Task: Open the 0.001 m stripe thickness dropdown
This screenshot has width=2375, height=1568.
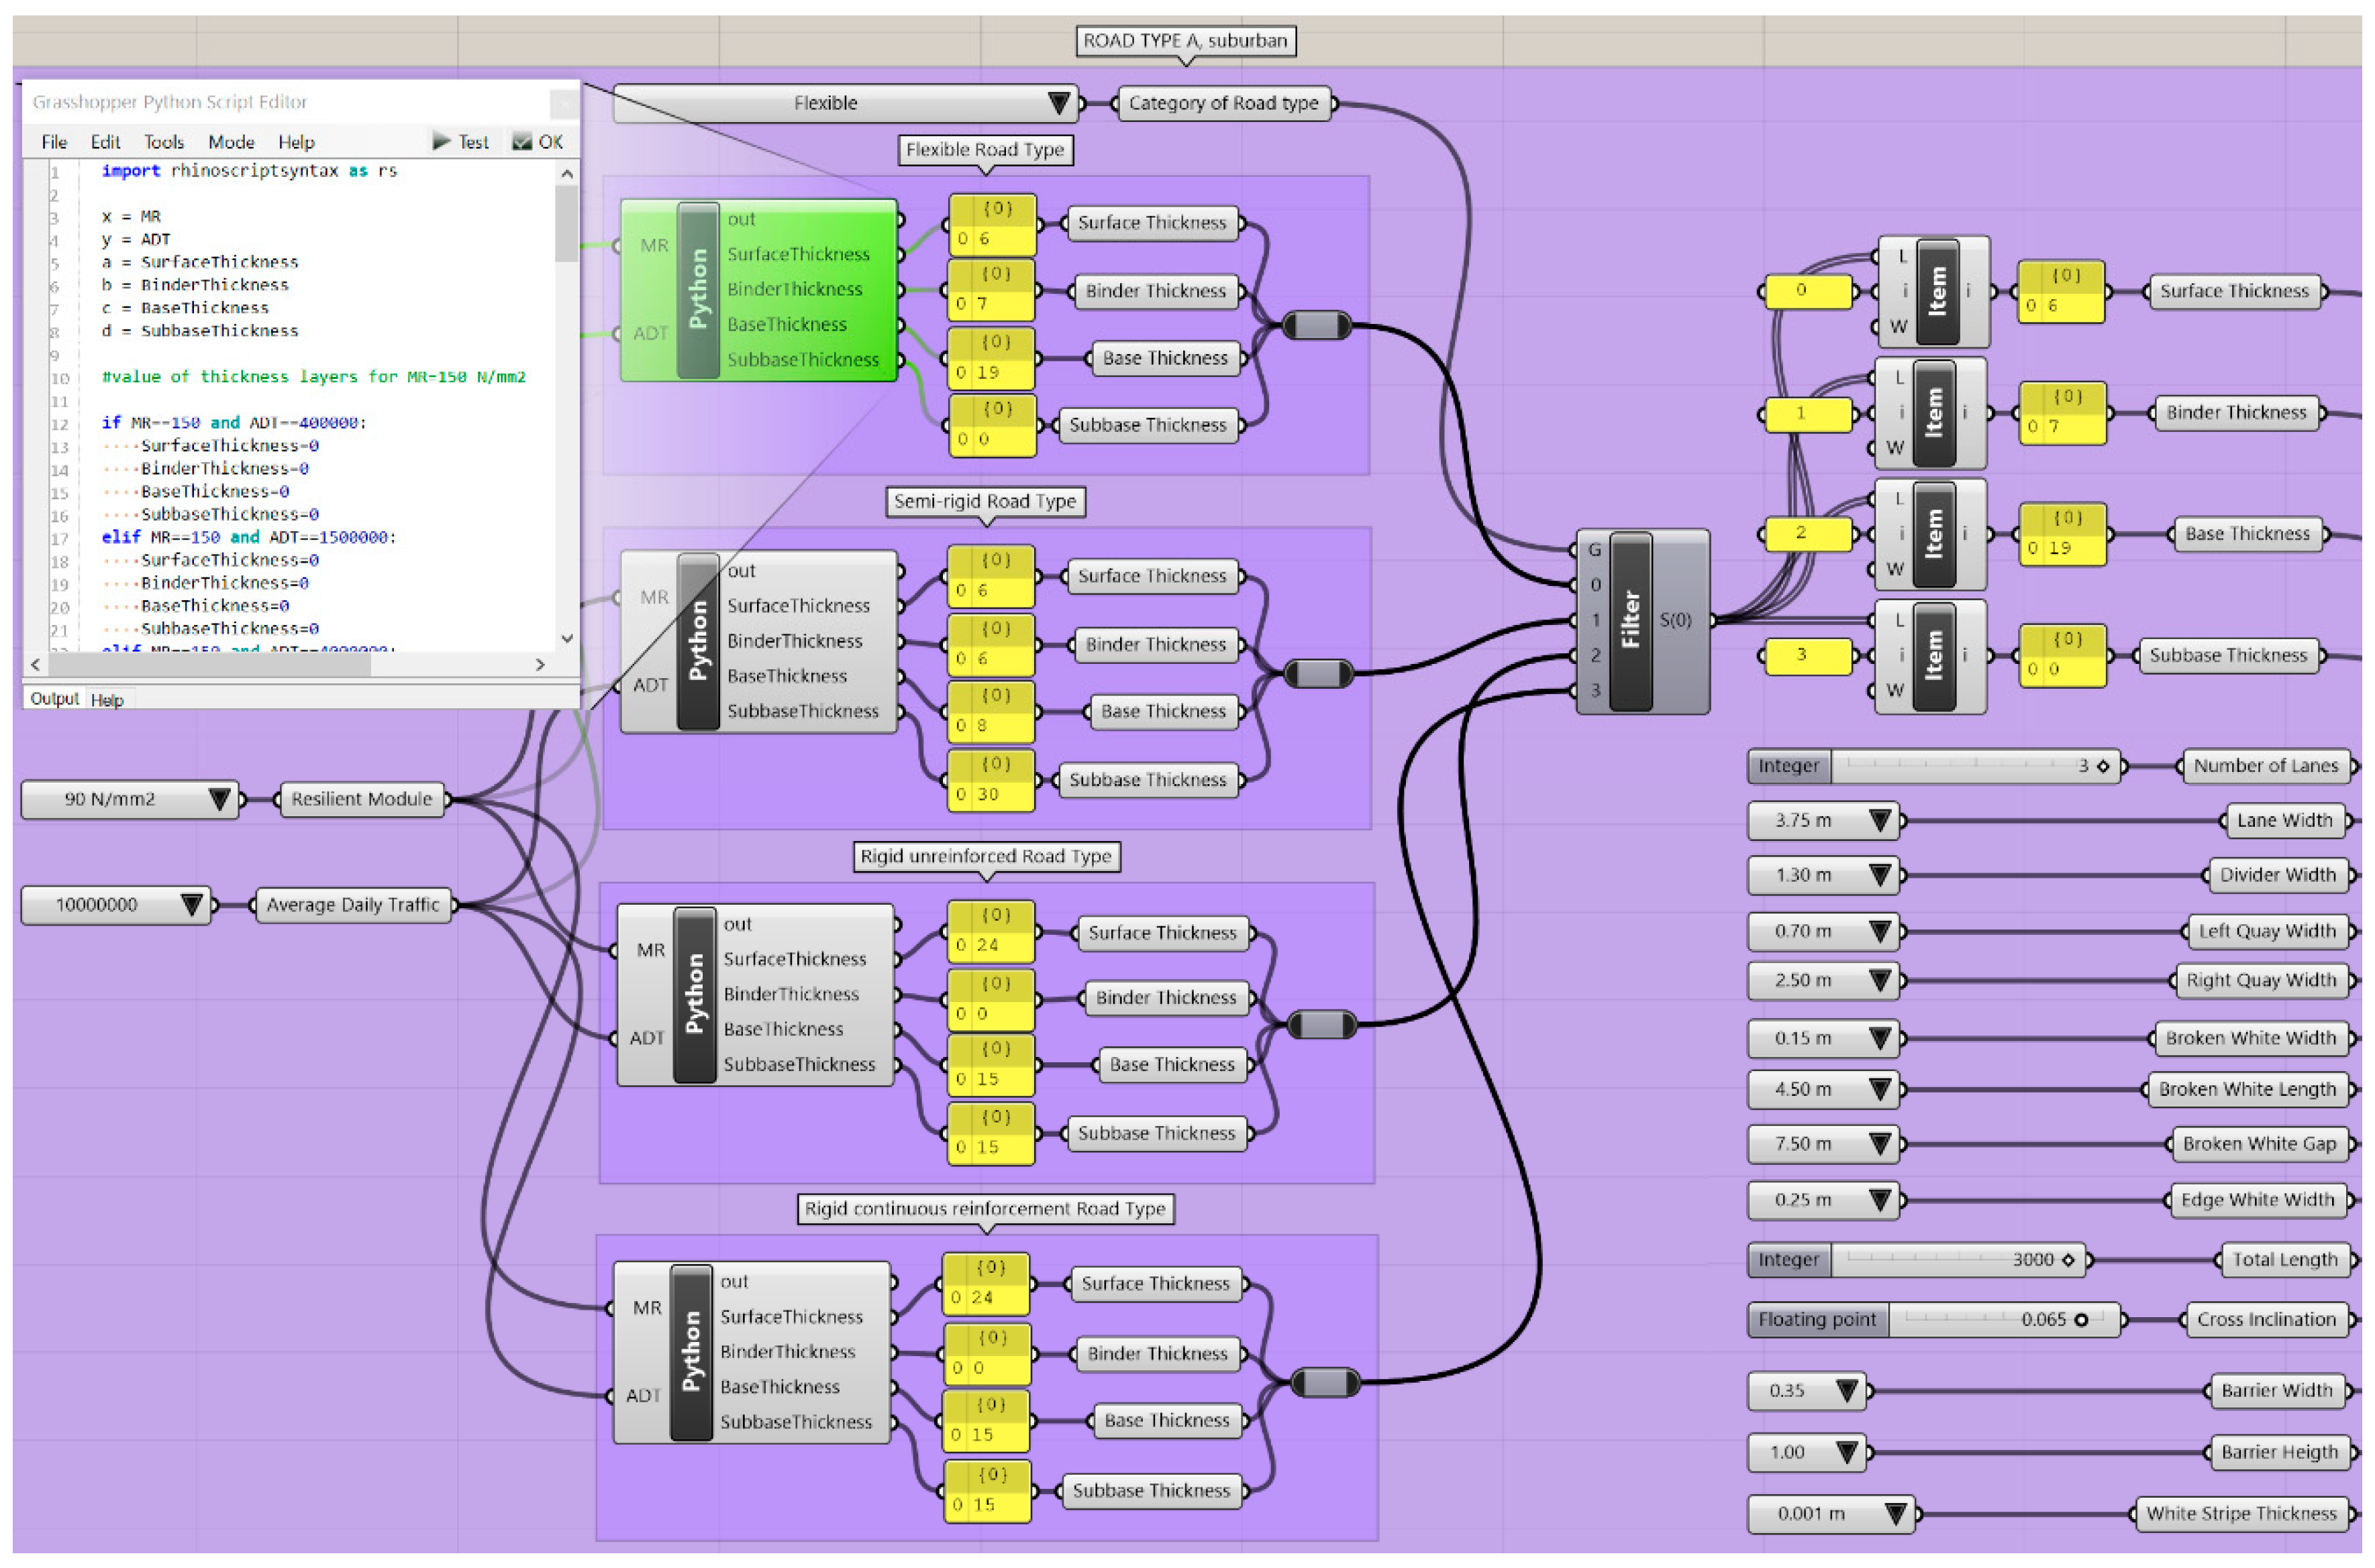Action: click(x=1831, y=1514)
